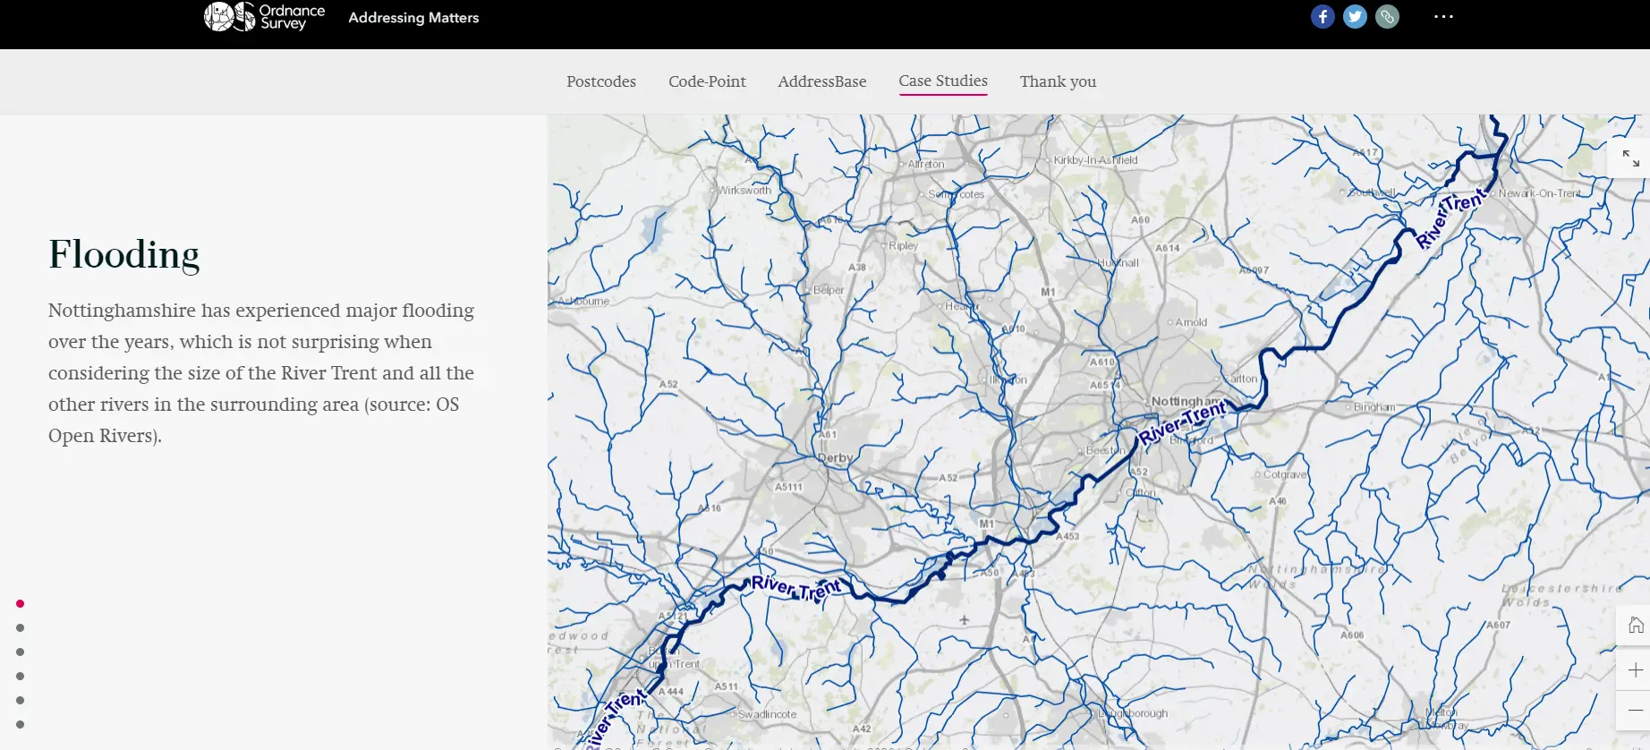Click the Nottingham label on map
Viewport: 1650px width, 750px height.
(x=1186, y=401)
